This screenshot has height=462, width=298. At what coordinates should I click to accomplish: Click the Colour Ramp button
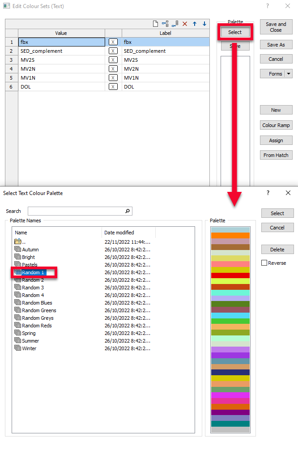(x=276, y=125)
